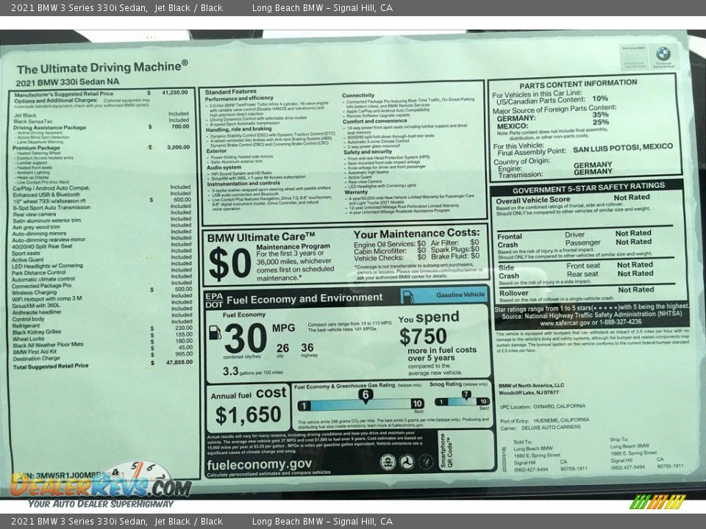The image size is (706, 529).
Task: Click the $750 fuel cost figure
Action: pyautogui.click(x=423, y=337)
